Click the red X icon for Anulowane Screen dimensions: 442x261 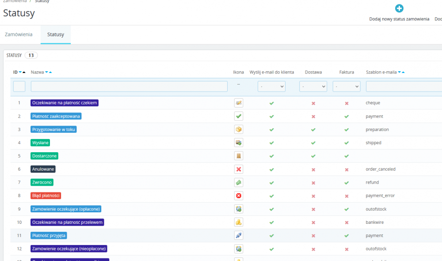pos(239,169)
